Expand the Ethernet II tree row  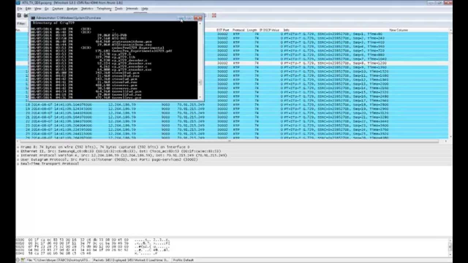tap(18, 151)
